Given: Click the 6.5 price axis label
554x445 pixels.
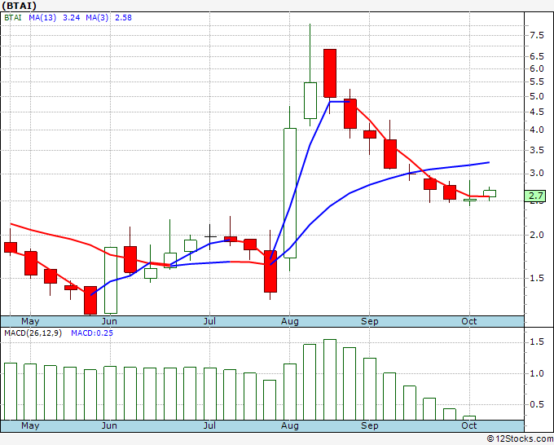Looking at the screenshot, I should click(537, 56).
